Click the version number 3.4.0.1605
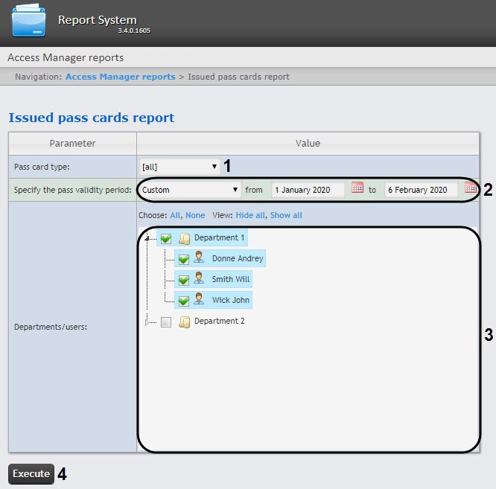496x489 pixels. pyautogui.click(x=134, y=31)
